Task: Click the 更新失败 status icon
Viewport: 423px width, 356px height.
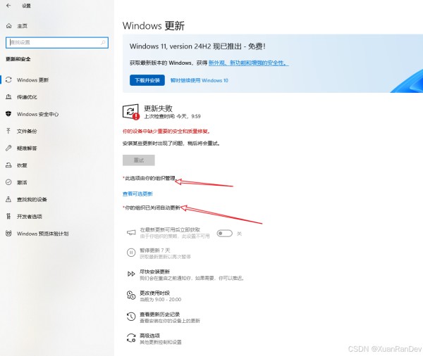Action: point(131,112)
